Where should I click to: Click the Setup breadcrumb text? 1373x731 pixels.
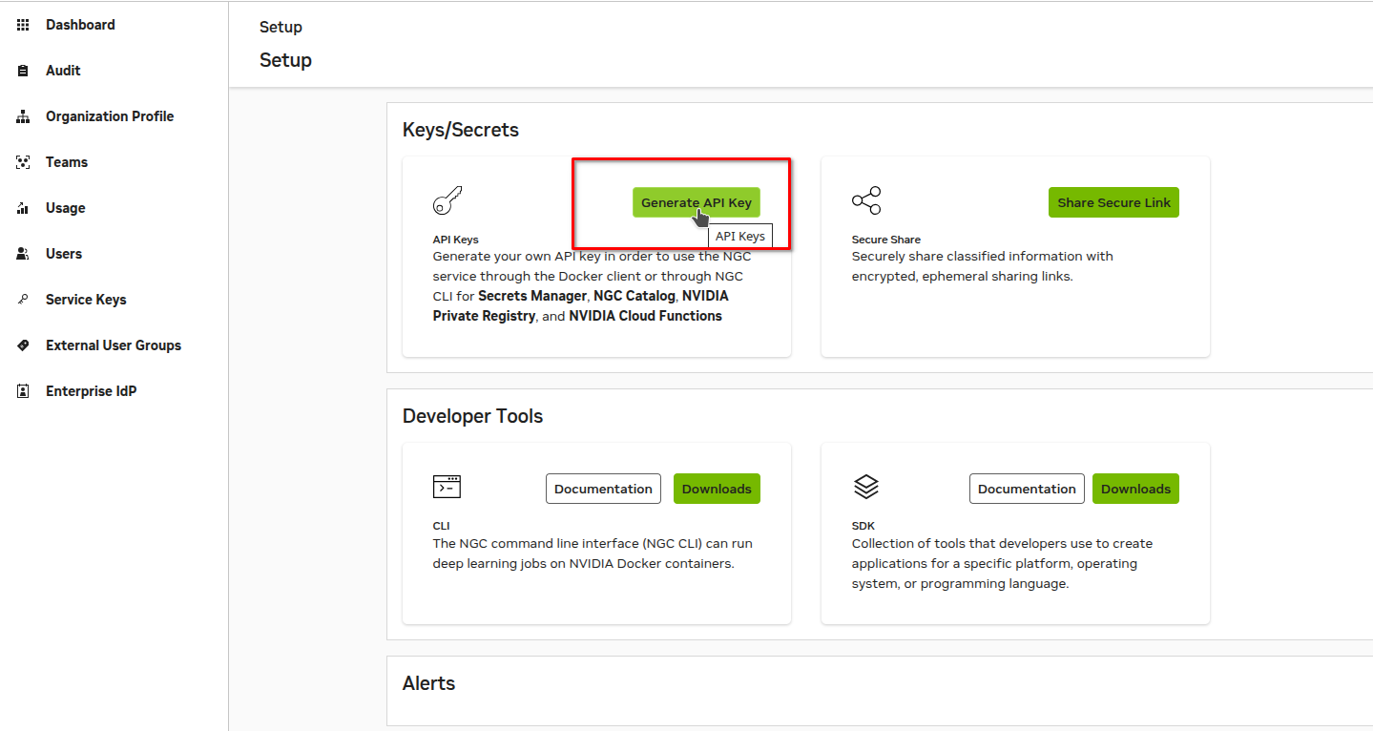281,27
